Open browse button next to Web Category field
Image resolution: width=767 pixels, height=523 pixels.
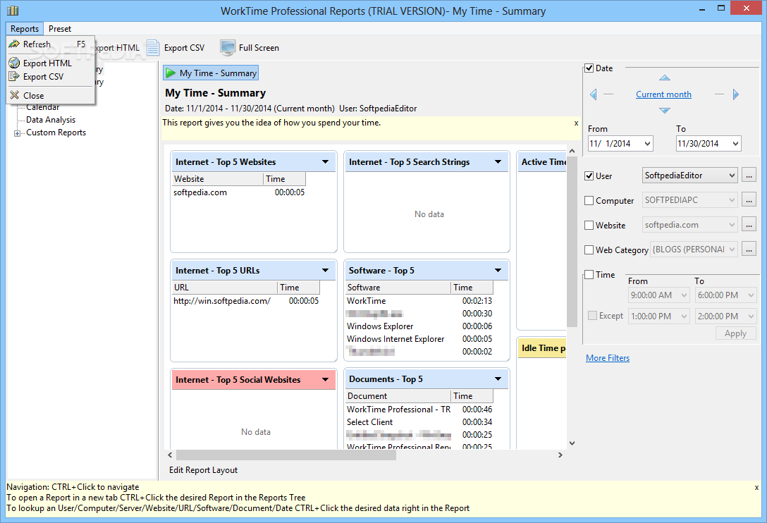(749, 249)
